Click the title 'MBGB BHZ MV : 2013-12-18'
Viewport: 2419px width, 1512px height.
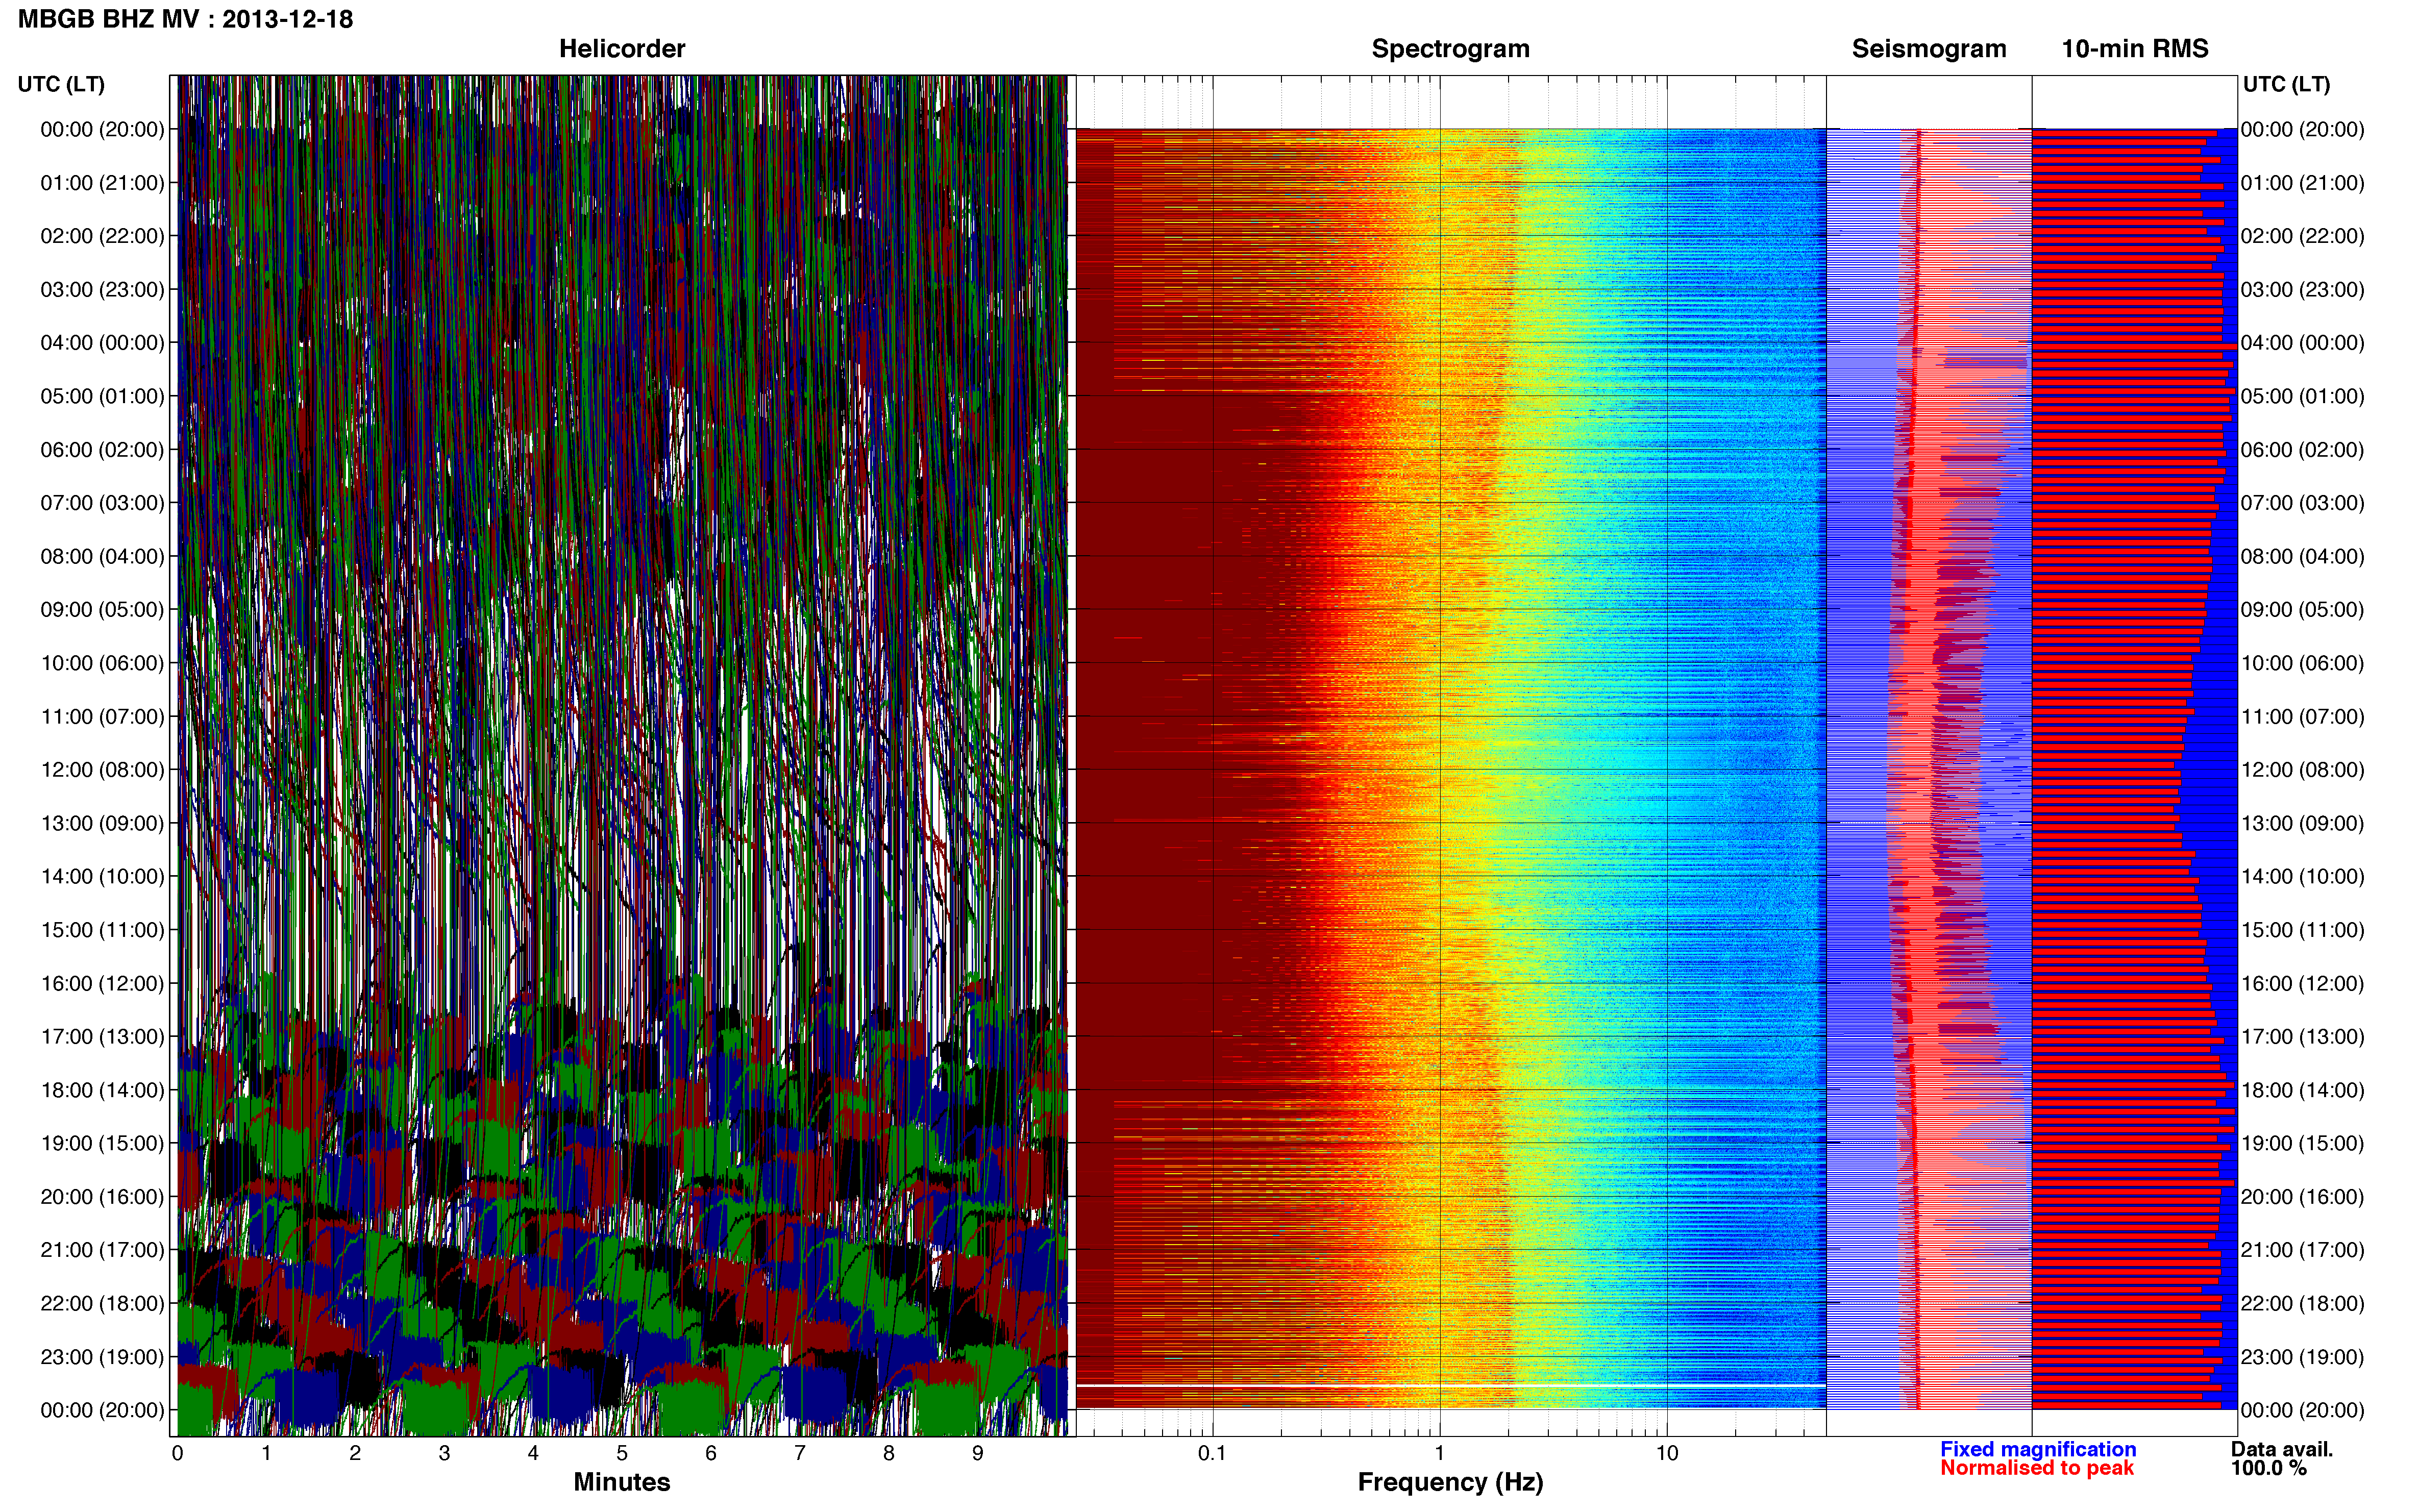click(185, 19)
